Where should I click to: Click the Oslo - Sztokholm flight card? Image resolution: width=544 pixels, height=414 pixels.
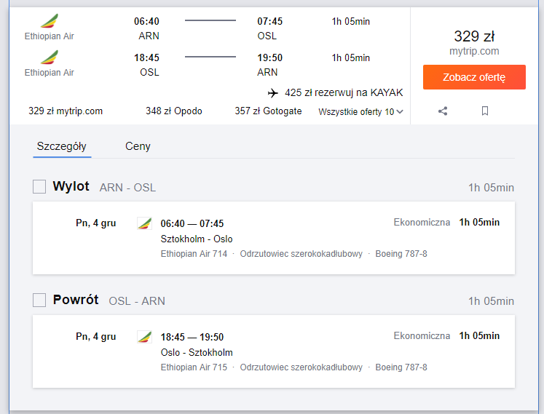[x=274, y=351]
